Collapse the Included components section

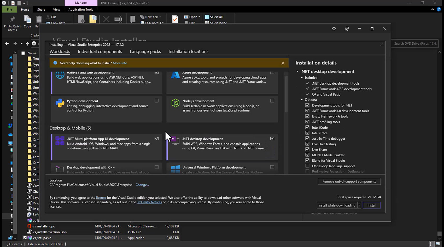pos(302,78)
